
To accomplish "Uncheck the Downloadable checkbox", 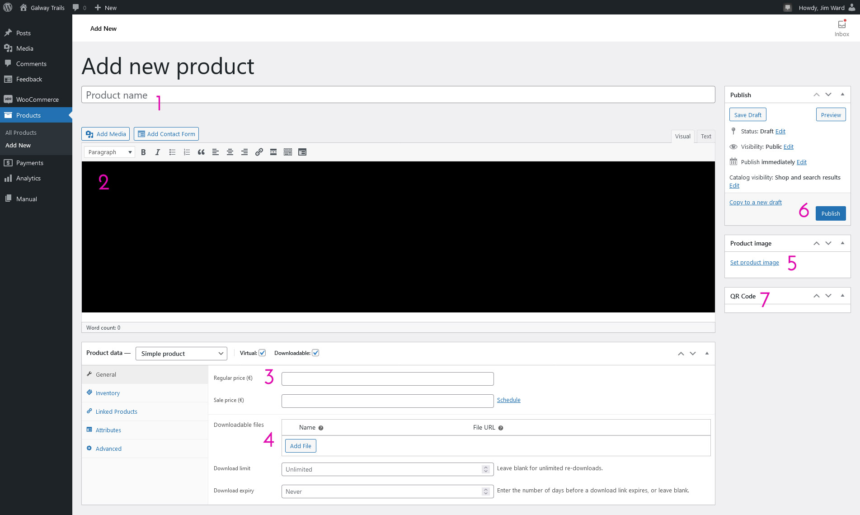I will pyautogui.click(x=315, y=353).
